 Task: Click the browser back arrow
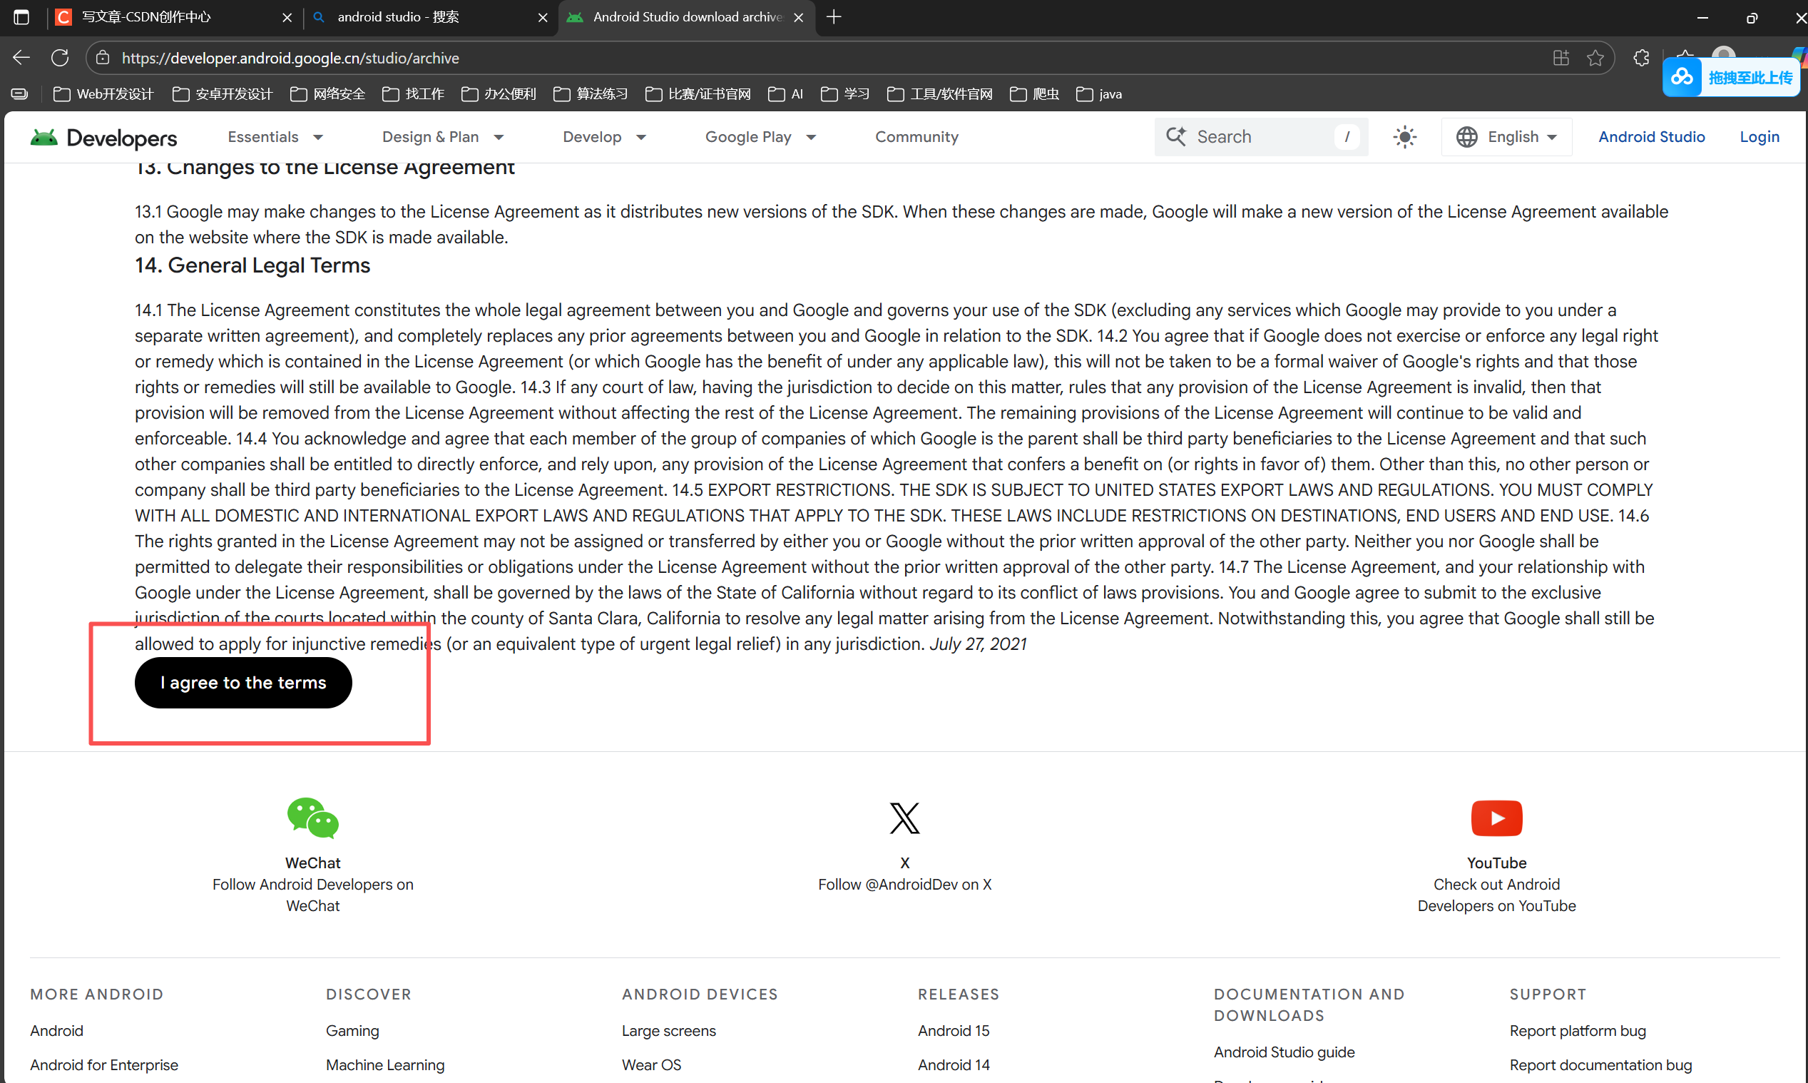coord(21,58)
